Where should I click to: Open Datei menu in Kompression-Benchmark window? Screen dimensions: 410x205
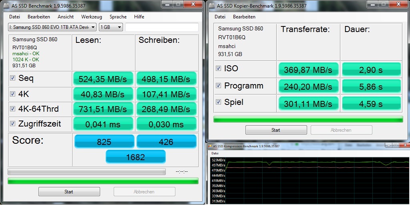click(x=215, y=153)
